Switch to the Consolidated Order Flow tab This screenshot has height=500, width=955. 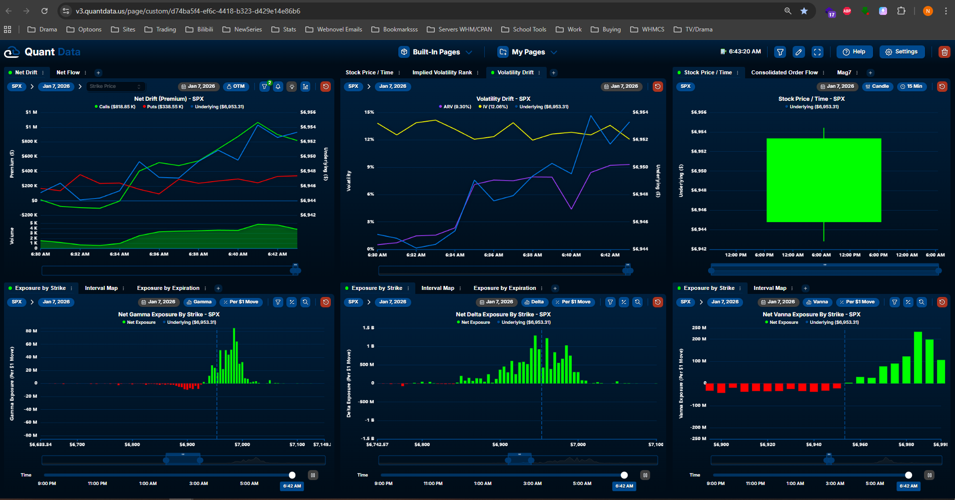coord(784,72)
